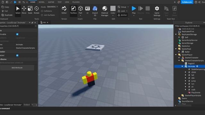Click the Group button
Image resolution: width=205 pixels, height=115 pixels.
click(x=122, y=7)
